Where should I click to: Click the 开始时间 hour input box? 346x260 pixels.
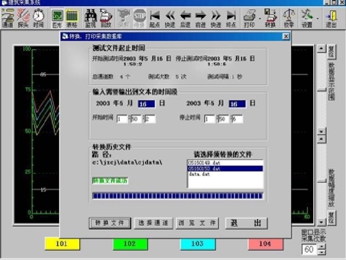tap(122, 119)
